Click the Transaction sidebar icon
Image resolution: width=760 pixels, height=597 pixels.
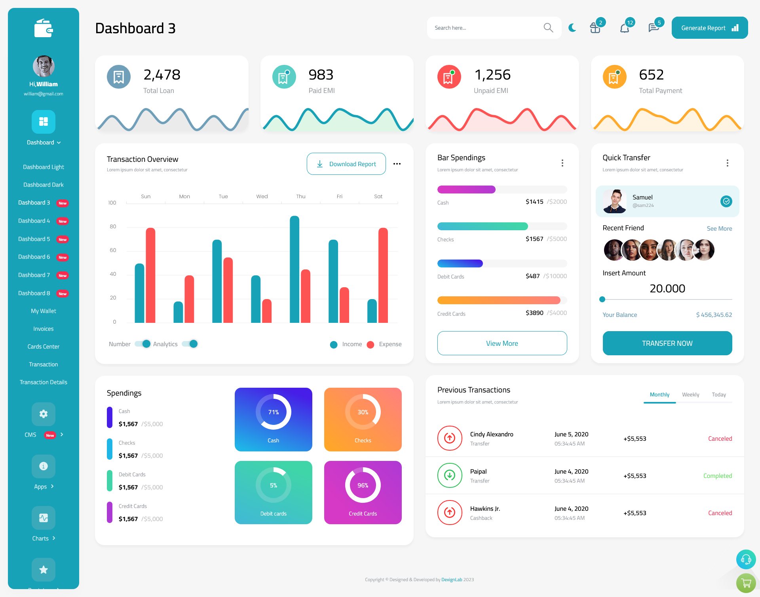tap(43, 364)
